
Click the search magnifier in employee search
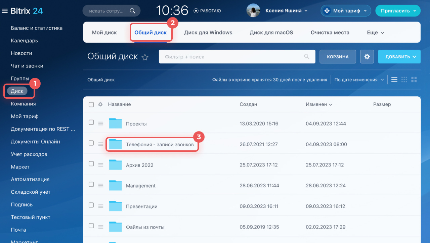pyautogui.click(x=133, y=11)
